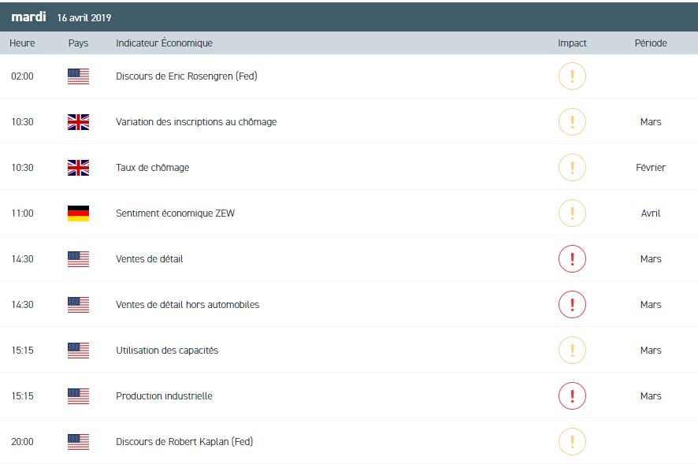
Task: Click the US flag beside Discours de Eric Rosengren
Action: [x=78, y=76]
